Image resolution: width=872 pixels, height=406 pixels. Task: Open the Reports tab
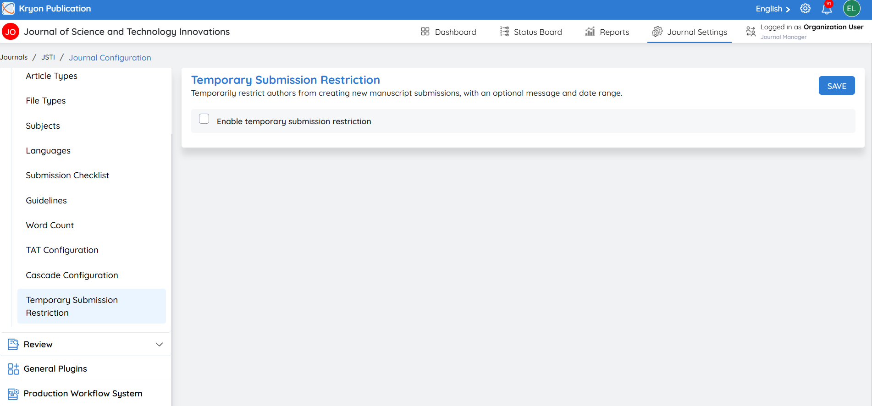click(x=607, y=32)
